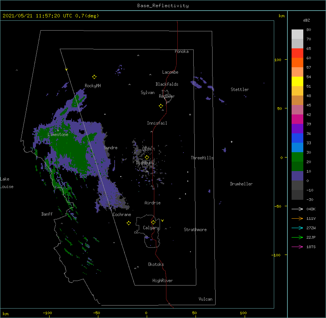The image size is (326, 318).
Task: Click the ThreeHills label
Action: [202, 158]
